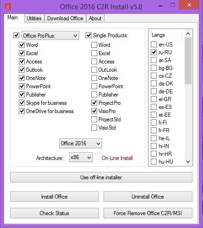Open the Utilities tab
203x228 pixels.
tap(34, 18)
